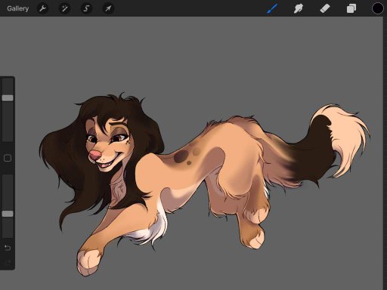
Task: Open the Adjustments magic wand menu
Action: [x=64, y=8]
